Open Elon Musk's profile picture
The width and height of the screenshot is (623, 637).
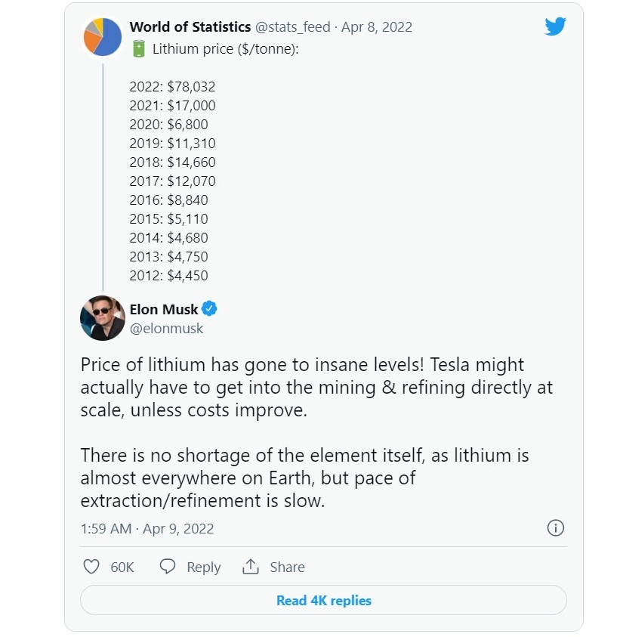click(x=103, y=318)
